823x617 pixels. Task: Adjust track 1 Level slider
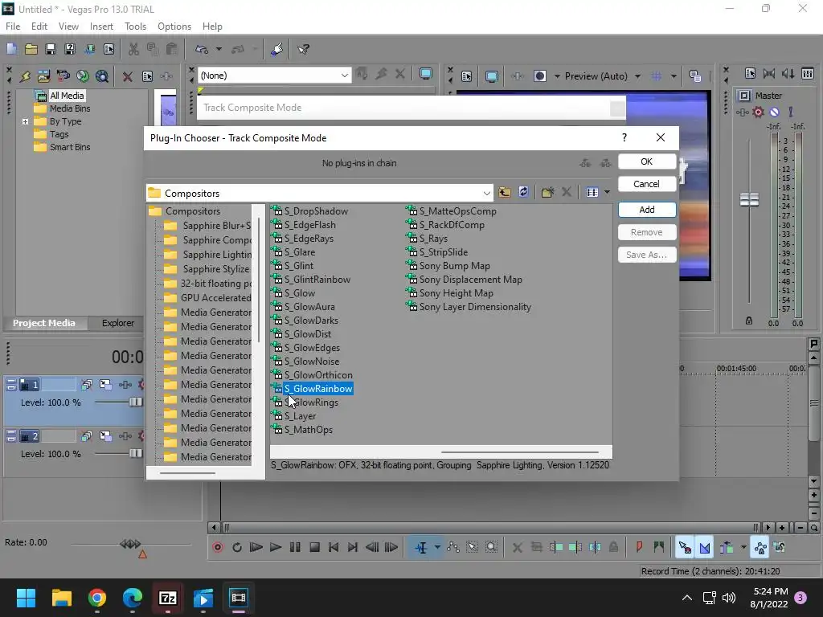click(x=135, y=402)
